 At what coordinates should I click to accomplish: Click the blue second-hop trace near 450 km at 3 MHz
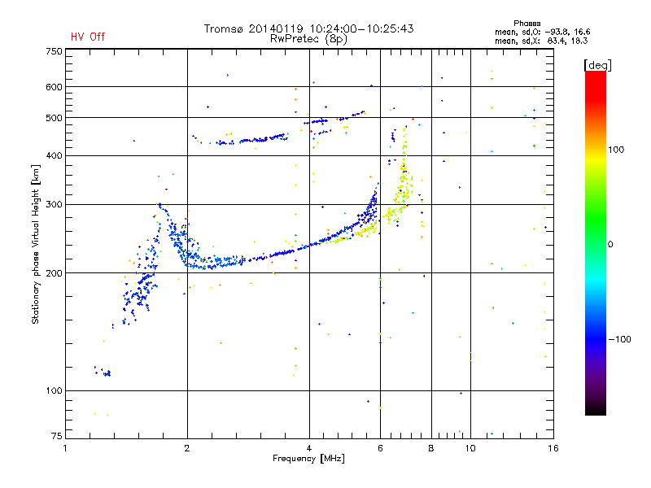(253, 140)
